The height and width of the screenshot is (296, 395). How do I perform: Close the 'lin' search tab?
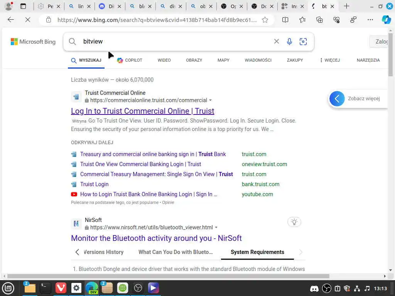89,6
